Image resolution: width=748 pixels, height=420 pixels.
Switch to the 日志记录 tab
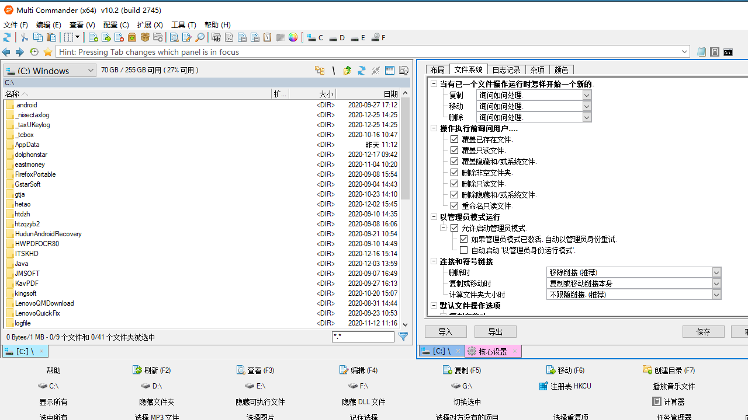click(505, 69)
